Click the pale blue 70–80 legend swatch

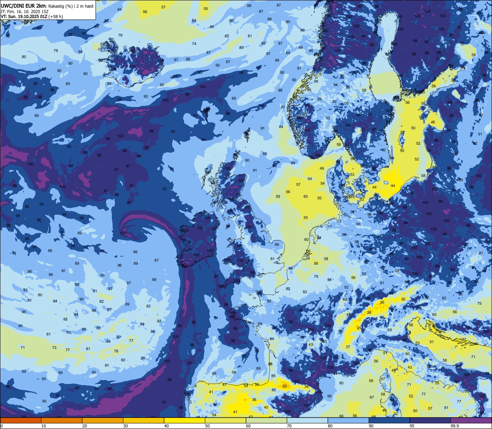click(x=307, y=420)
